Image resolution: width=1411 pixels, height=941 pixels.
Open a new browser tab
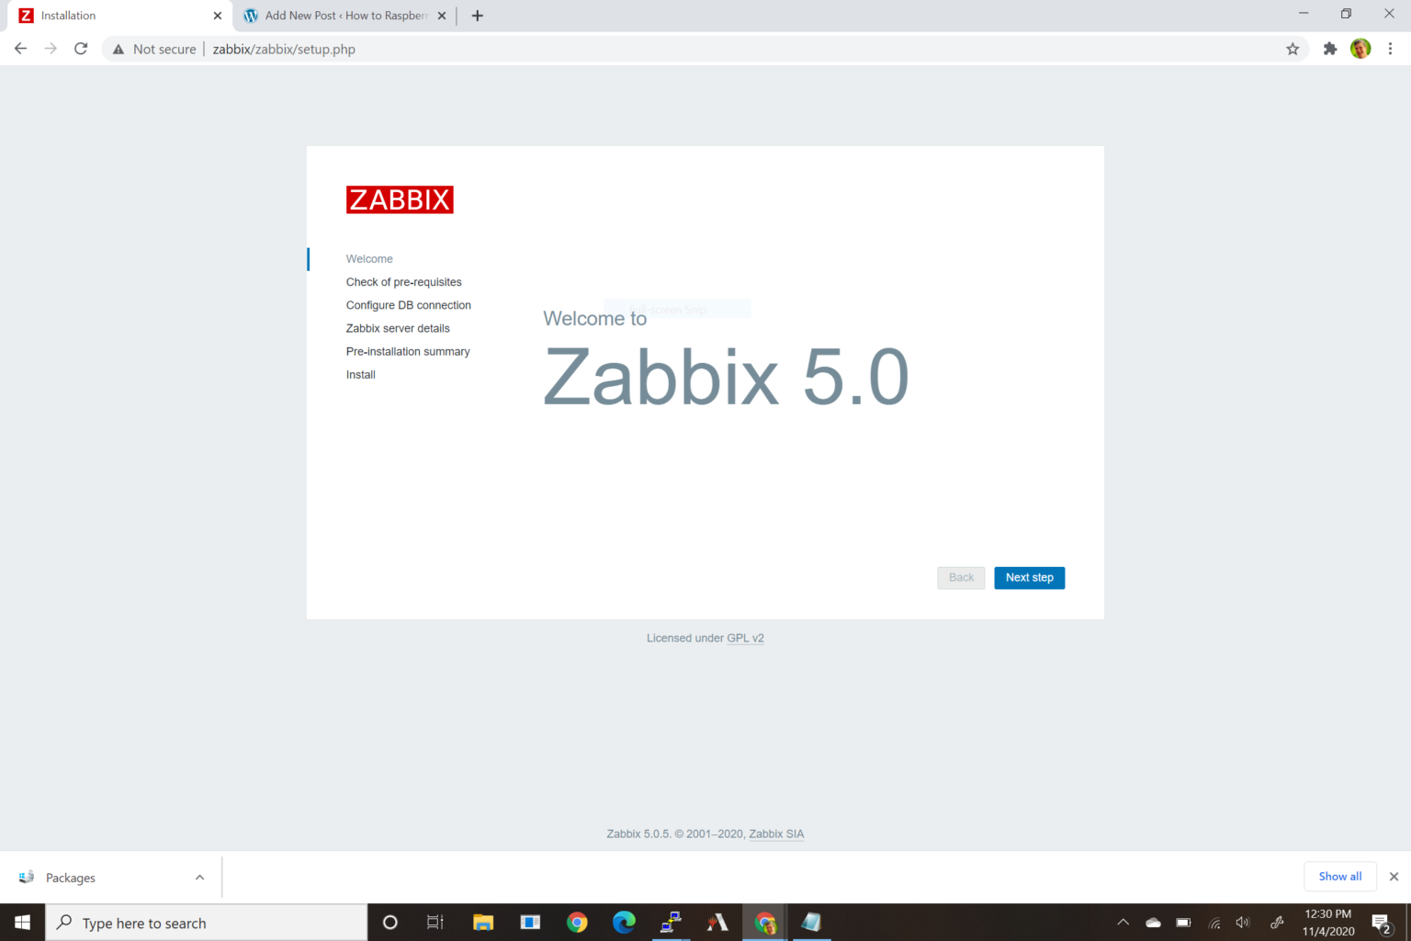(477, 16)
